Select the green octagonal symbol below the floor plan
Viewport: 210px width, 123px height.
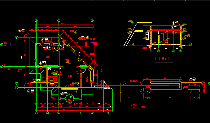[70, 98]
